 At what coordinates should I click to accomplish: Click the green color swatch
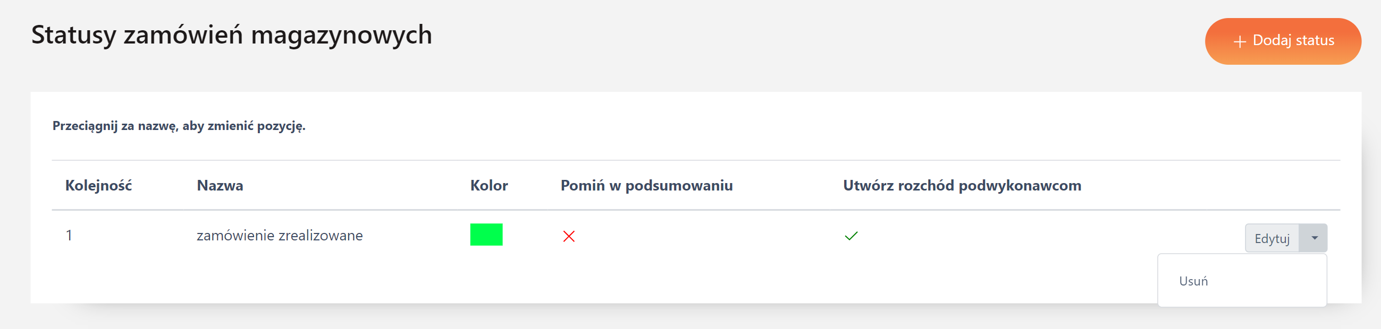(x=486, y=235)
